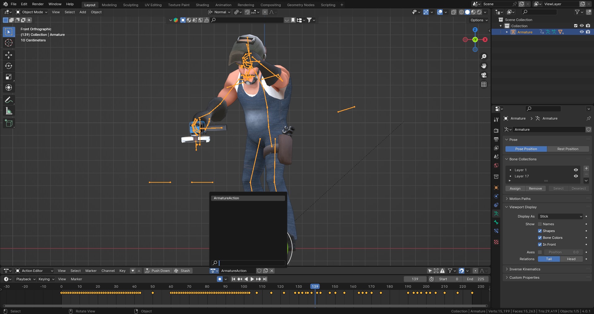This screenshot has width=594, height=314.
Task: Expand Armature item in outliner
Action: [507, 32]
